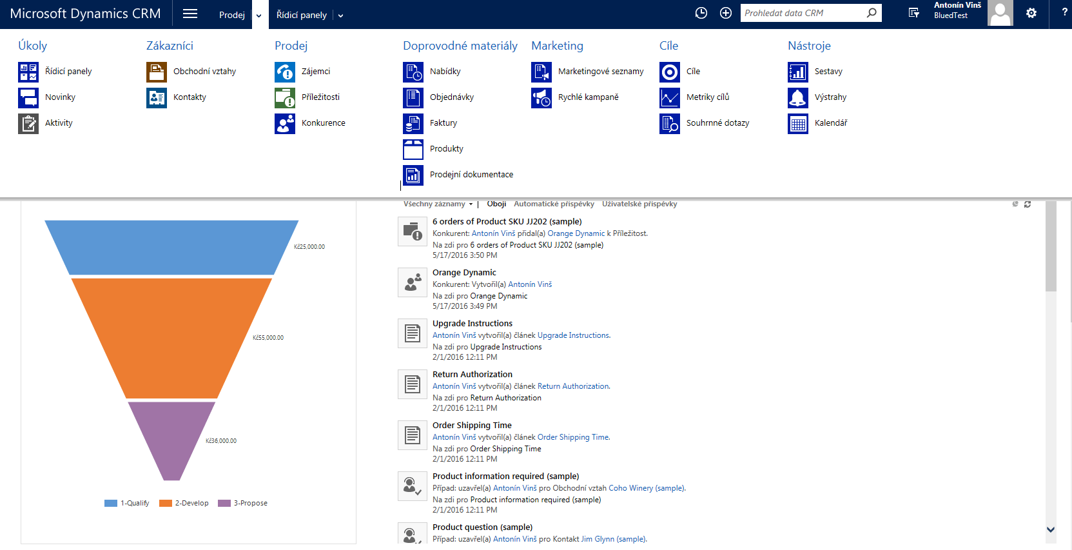This screenshot has width=1072, height=550.
Task: Open the Zájemci leads icon
Action: (x=285, y=72)
